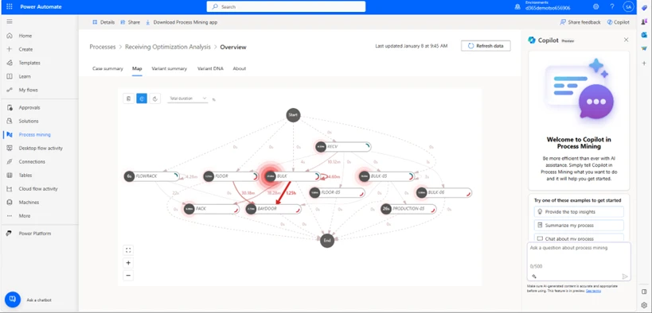652x313 pixels.
Task: Close the Copilot pane
Action: [x=626, y=40]
